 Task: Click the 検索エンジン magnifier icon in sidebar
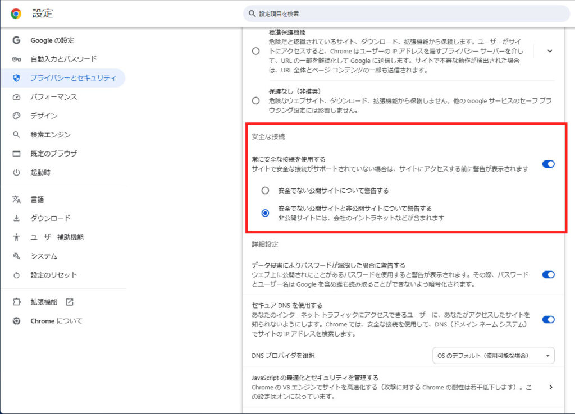17,135
